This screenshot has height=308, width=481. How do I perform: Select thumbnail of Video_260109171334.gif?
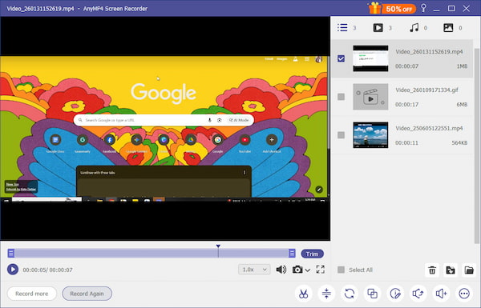coord(370,97)
